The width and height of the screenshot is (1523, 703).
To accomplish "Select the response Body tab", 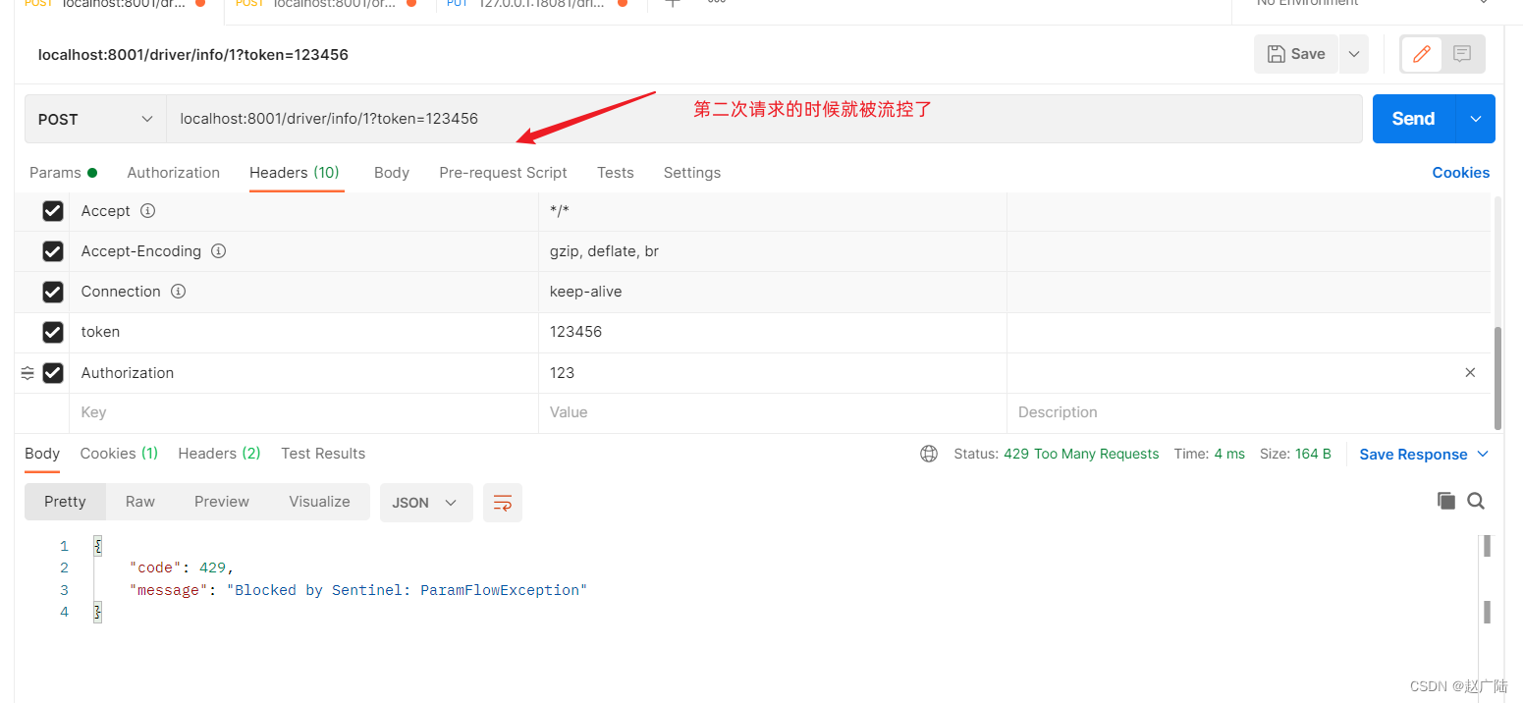I will pos(42,454).
